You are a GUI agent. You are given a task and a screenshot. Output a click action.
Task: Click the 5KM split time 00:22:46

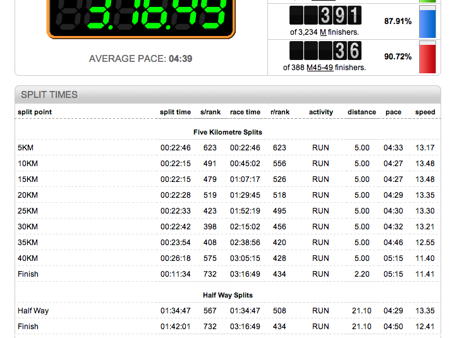click(x=175, y=148)
